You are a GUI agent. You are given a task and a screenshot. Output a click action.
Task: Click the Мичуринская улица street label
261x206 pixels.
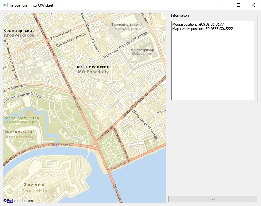tap(145, 124)
